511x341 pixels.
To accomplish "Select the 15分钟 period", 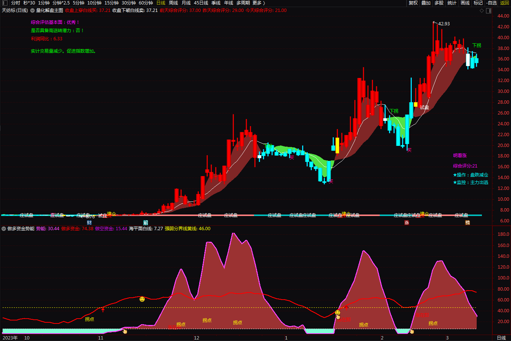I will pos(112,3).
